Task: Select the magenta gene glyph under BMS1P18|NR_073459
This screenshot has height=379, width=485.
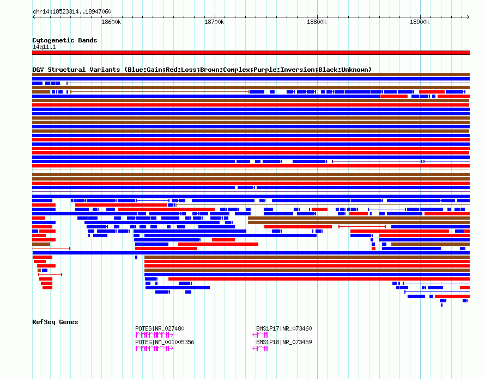Action: (x=260, y=349)
